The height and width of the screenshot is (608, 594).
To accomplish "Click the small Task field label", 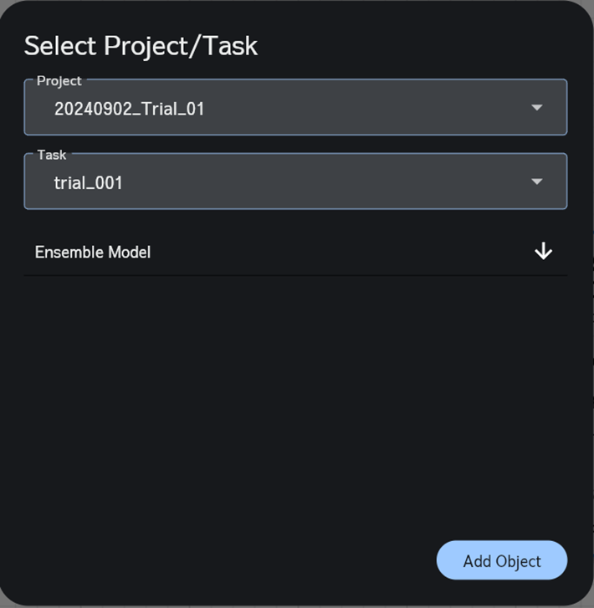I will (x=52, y=155).
